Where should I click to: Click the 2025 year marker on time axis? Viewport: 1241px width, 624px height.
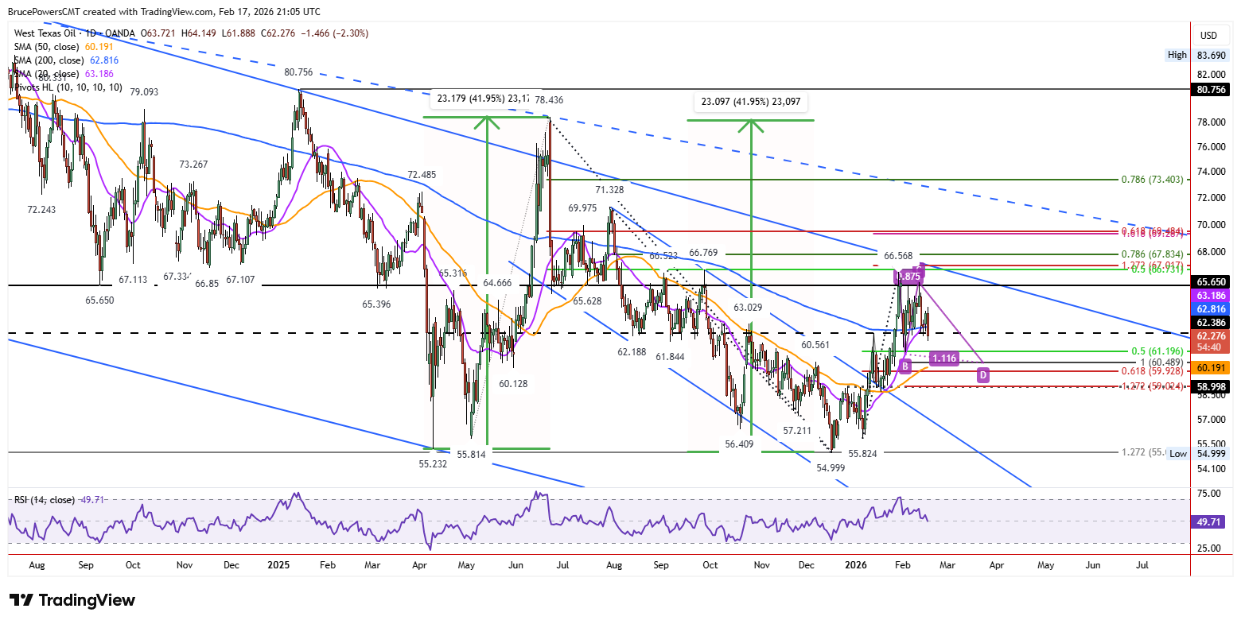click(278, 565)
